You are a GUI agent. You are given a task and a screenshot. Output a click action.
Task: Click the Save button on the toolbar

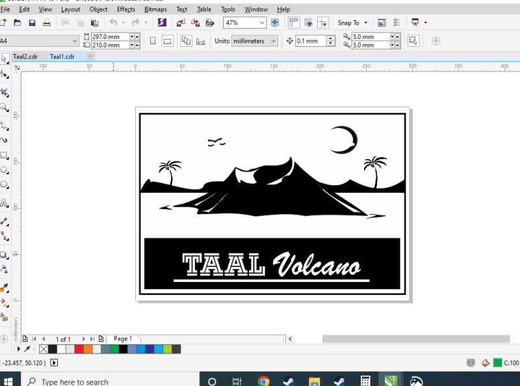[32, 22]
